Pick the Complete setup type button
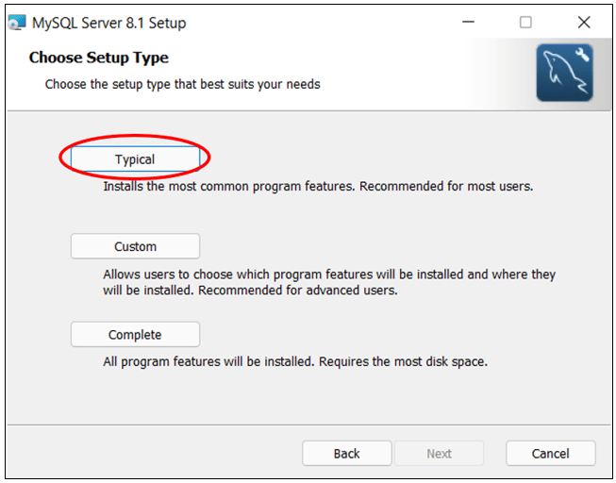This screenshot has height=483, width=616. [135, 335]
